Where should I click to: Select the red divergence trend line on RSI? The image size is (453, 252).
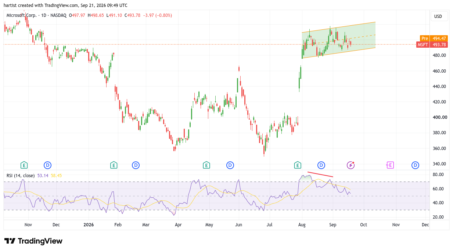coord(320,174)
